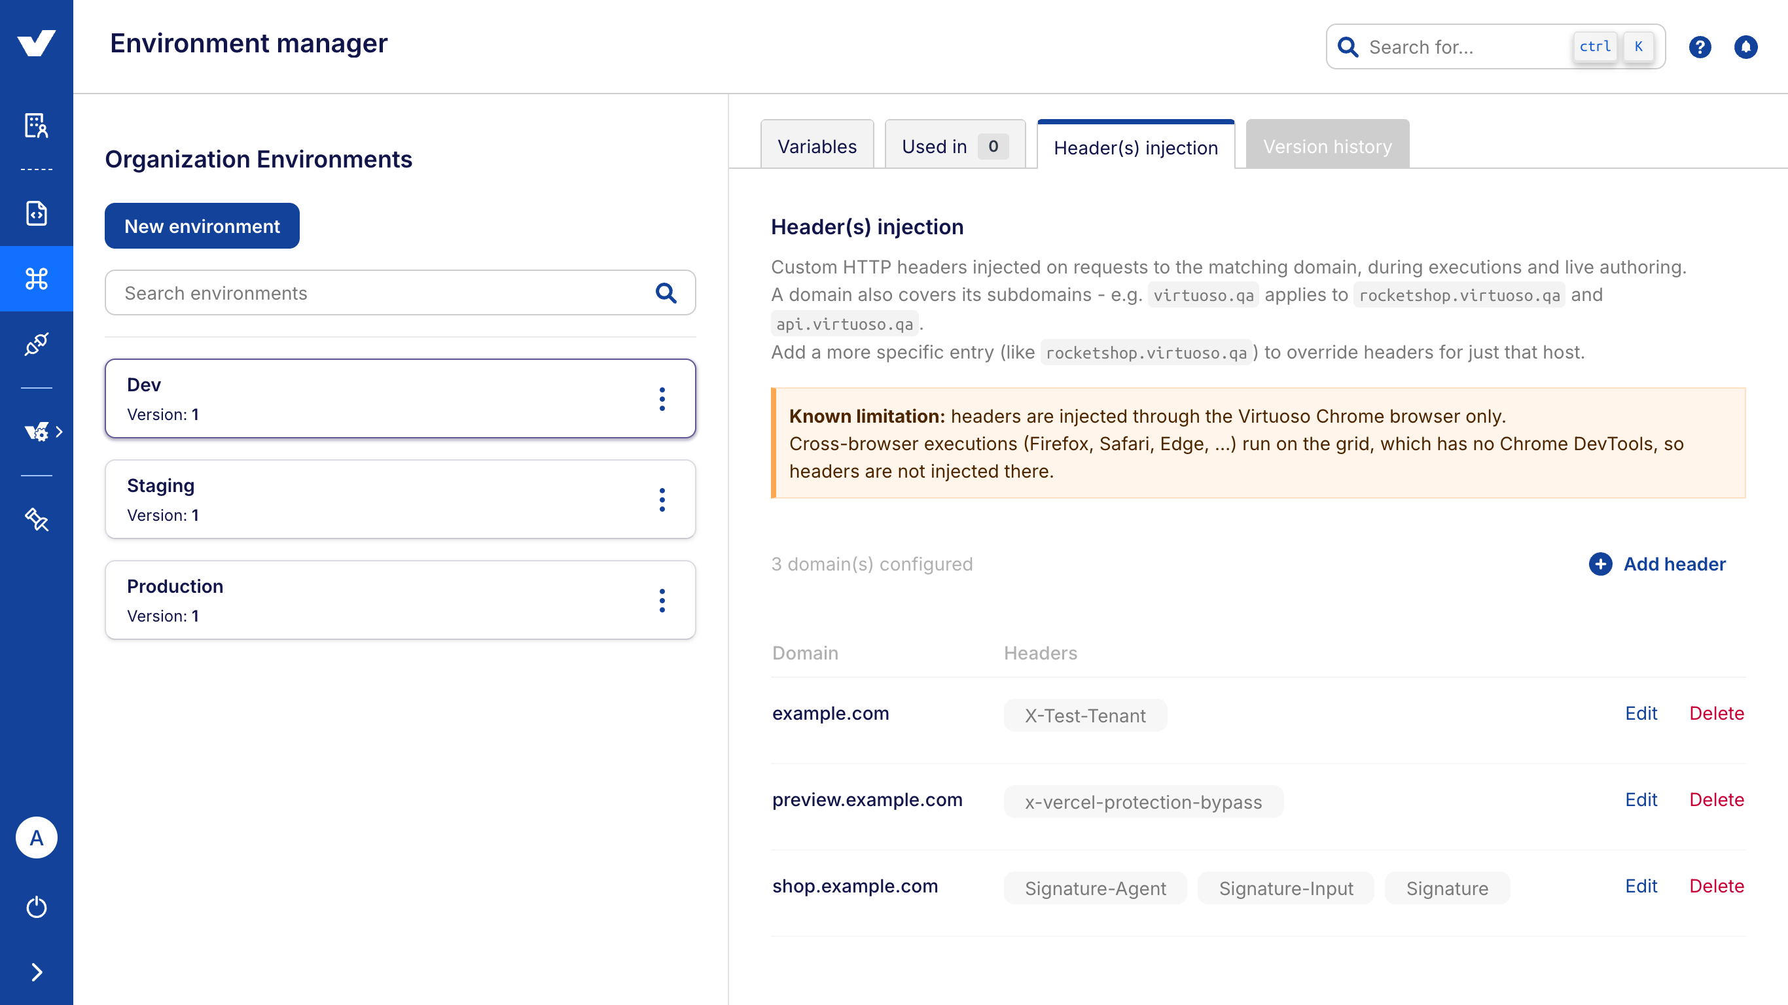Delete the shop.example.com header row
Screen dimensions: 1788x1005
coord(1717,886)
